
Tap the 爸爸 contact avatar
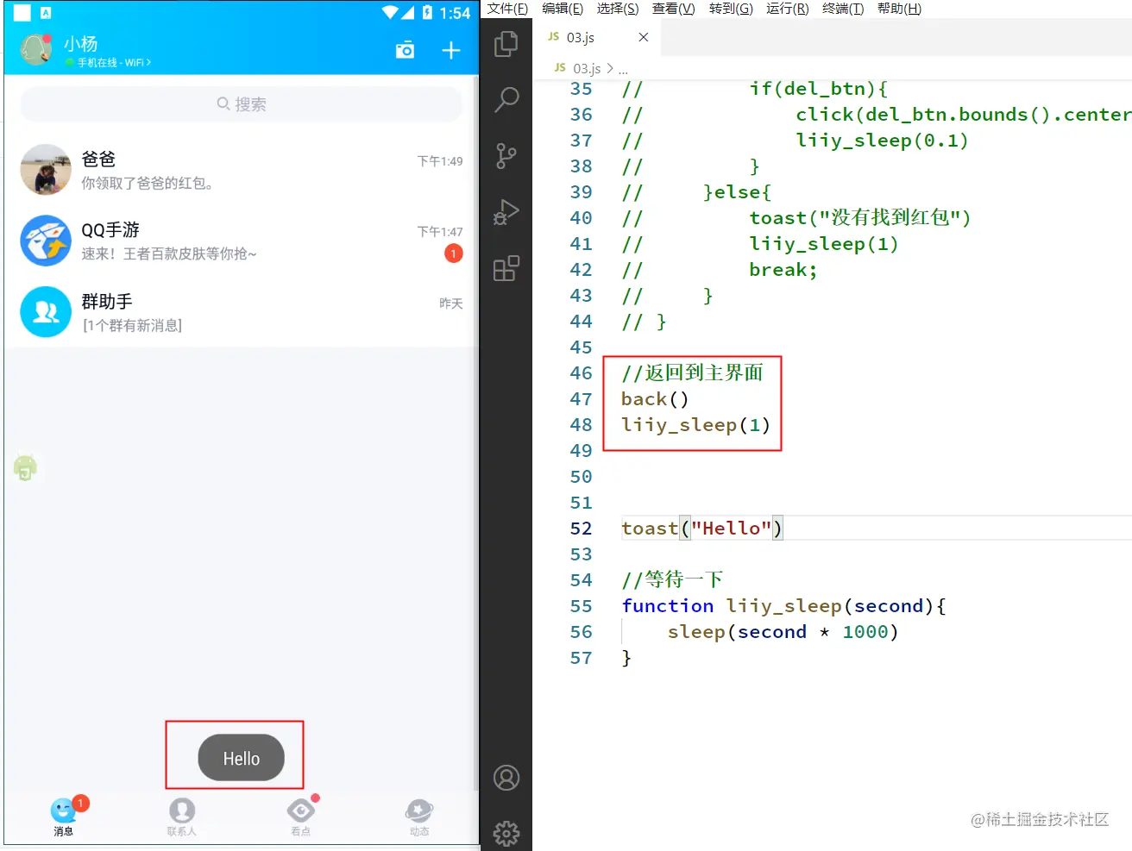coord(46,170)
